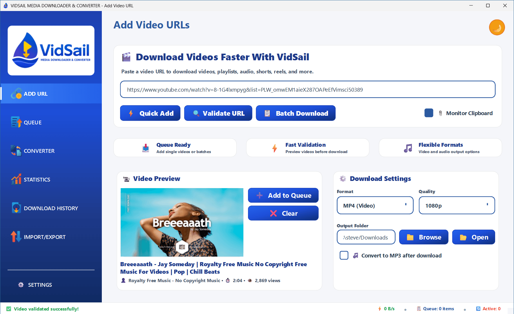The height and width of the screenshot is (314, 514).
Task: Click the Queue Ready feature icon
Action: pyautogui.click(x=146, y=148)
